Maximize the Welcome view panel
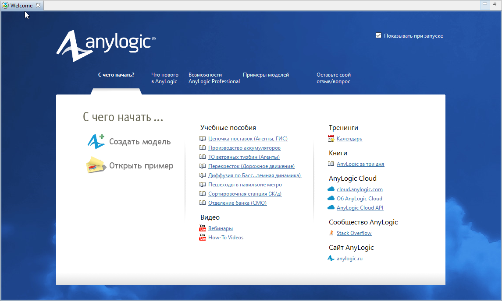 point(494,4)
